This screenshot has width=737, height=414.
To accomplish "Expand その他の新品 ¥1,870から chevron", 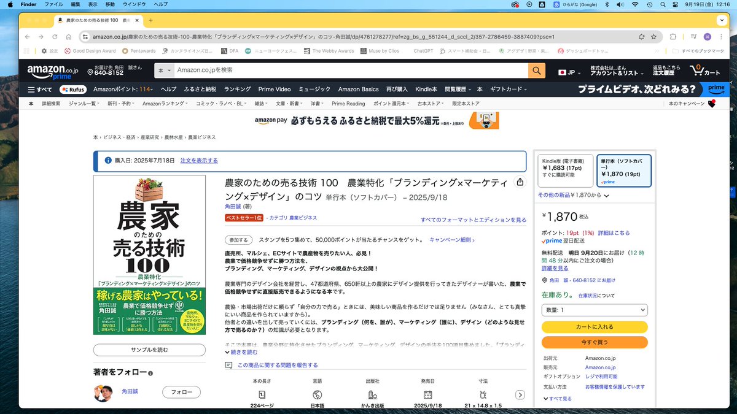I will 607,196.
